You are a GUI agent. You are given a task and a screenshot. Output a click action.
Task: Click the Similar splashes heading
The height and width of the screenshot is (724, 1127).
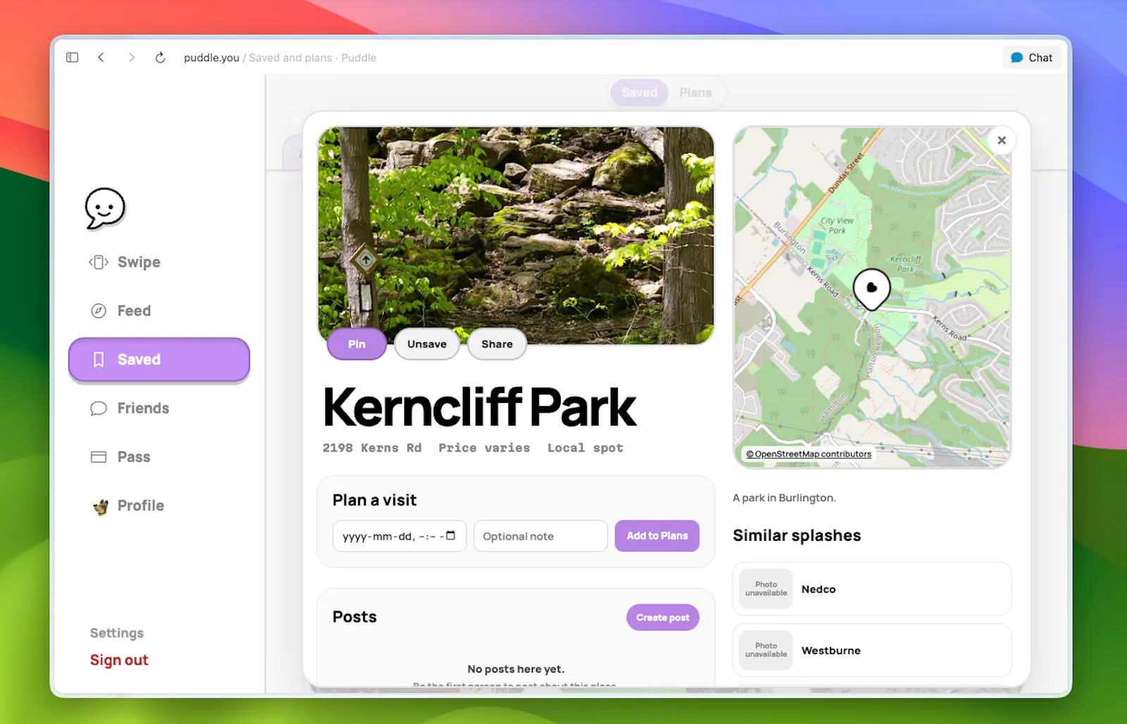tap(797, 536)
